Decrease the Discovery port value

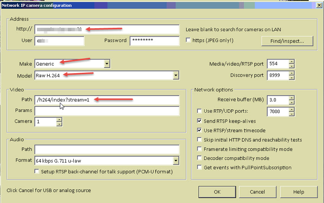point(292,77)
